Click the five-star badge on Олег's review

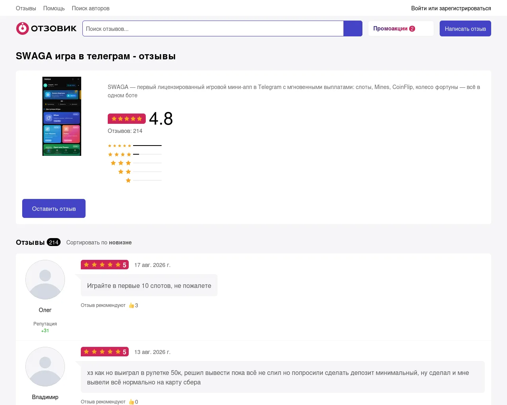click(105, 265)
